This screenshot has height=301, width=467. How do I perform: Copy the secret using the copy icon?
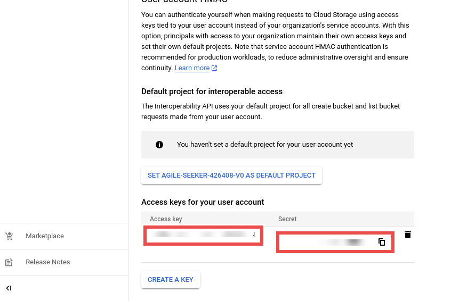click(382, 242)
